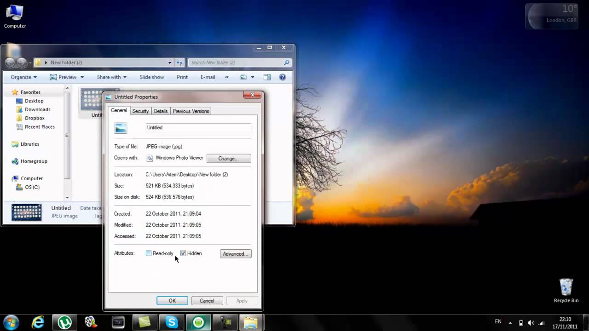Open the Organize dropdown menu

pos(24,77)
